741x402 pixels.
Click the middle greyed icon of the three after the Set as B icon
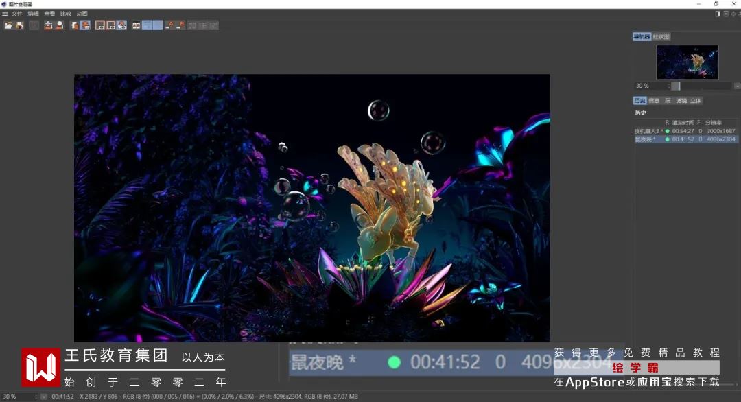coord(202,25)
